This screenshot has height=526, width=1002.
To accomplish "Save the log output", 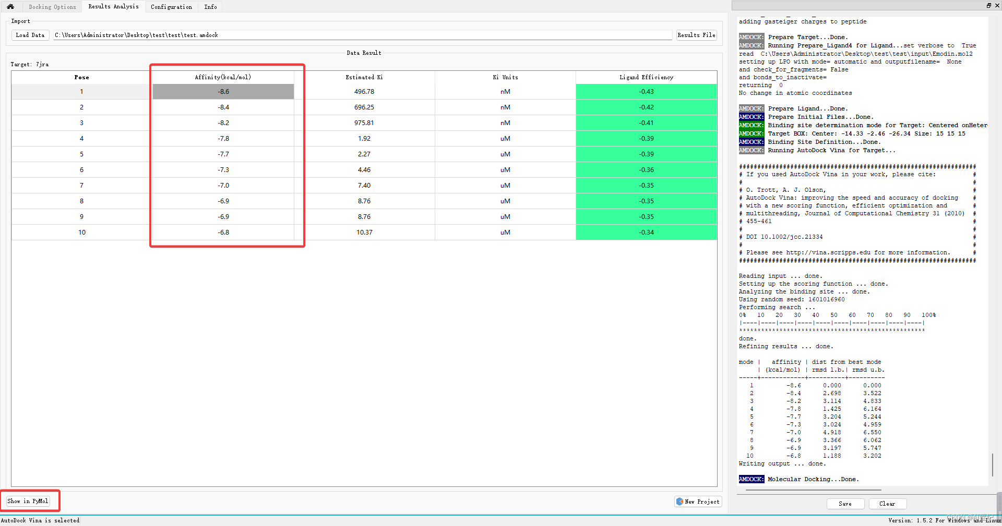I will pos(845,504).
